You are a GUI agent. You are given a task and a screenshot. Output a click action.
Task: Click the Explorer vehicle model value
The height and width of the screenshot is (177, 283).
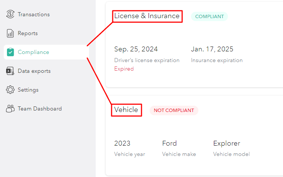coord(226,143)
